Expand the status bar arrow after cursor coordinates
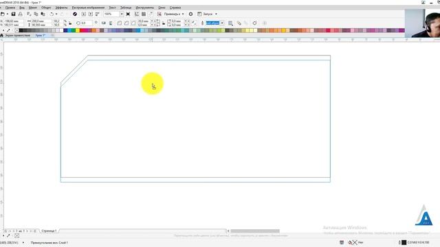Viewport: 440px width, 247px height. (x=23, y=242)
